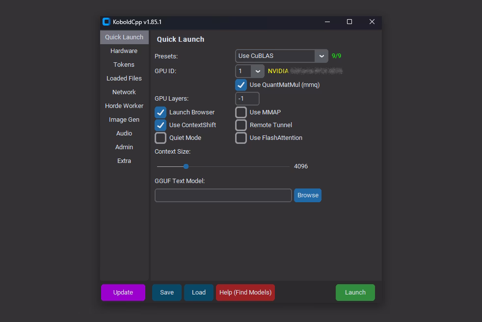Open the Presets dropdown showing Use CuBLAS

click(282, 56)
